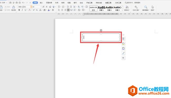Toggle superscript formatting

34,10
